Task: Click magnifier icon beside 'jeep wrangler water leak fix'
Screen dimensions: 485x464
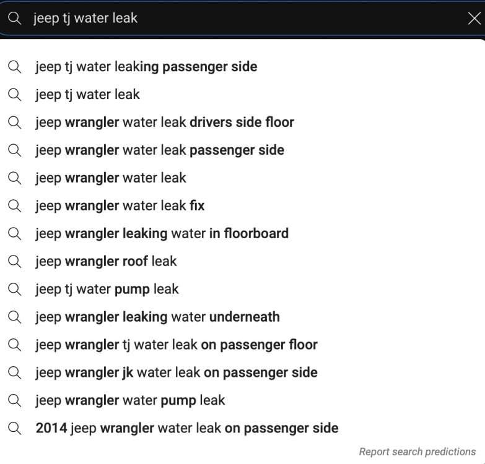Action: [x=14, y=205]
